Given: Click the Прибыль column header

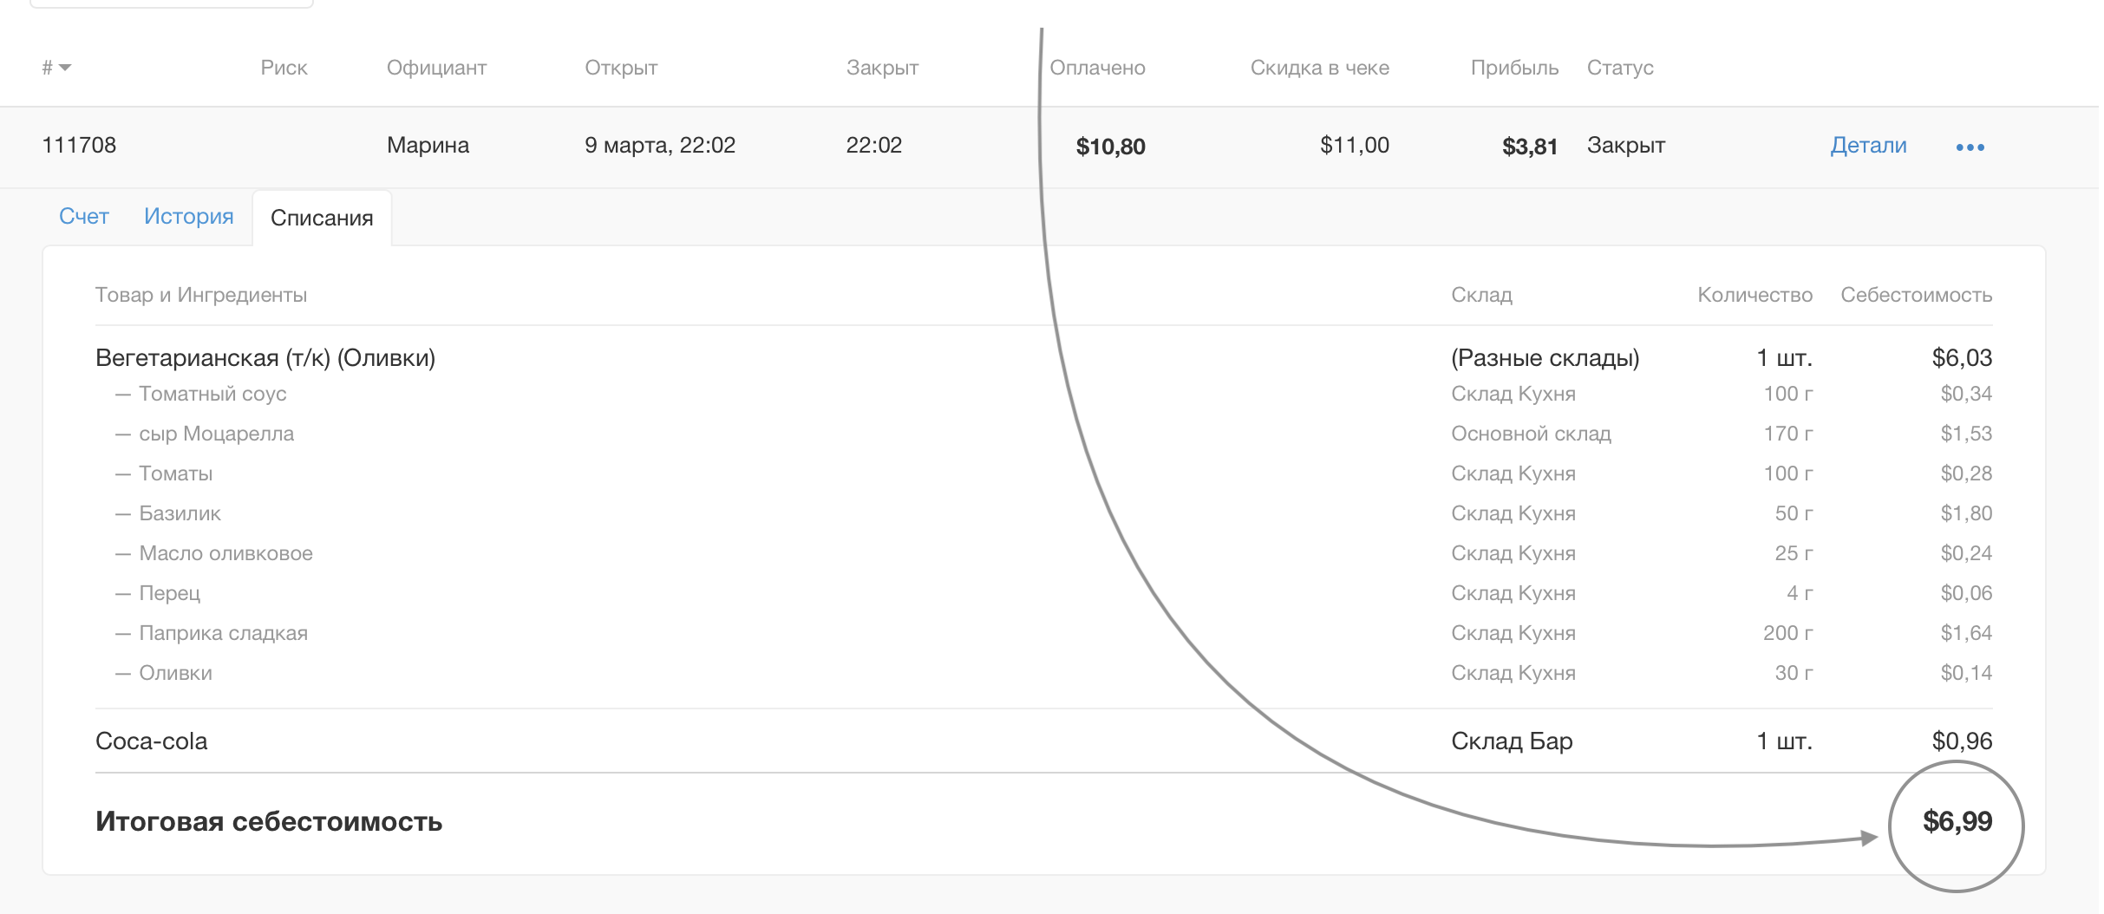Looking at the screenshot, I should (x=1514, y=68).
